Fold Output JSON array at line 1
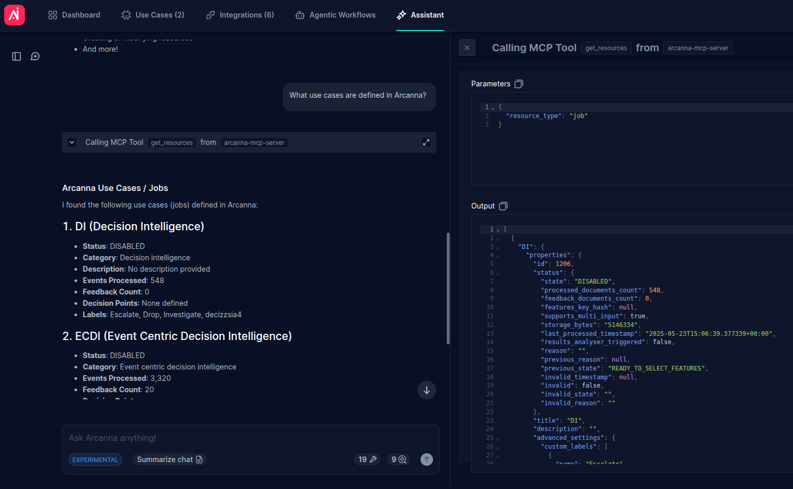793x489 pixels. click(498, 230)
